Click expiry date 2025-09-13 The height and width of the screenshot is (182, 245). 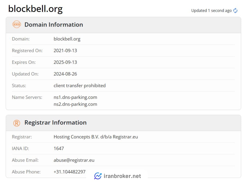pyautogui.click(x=65, y=62)
